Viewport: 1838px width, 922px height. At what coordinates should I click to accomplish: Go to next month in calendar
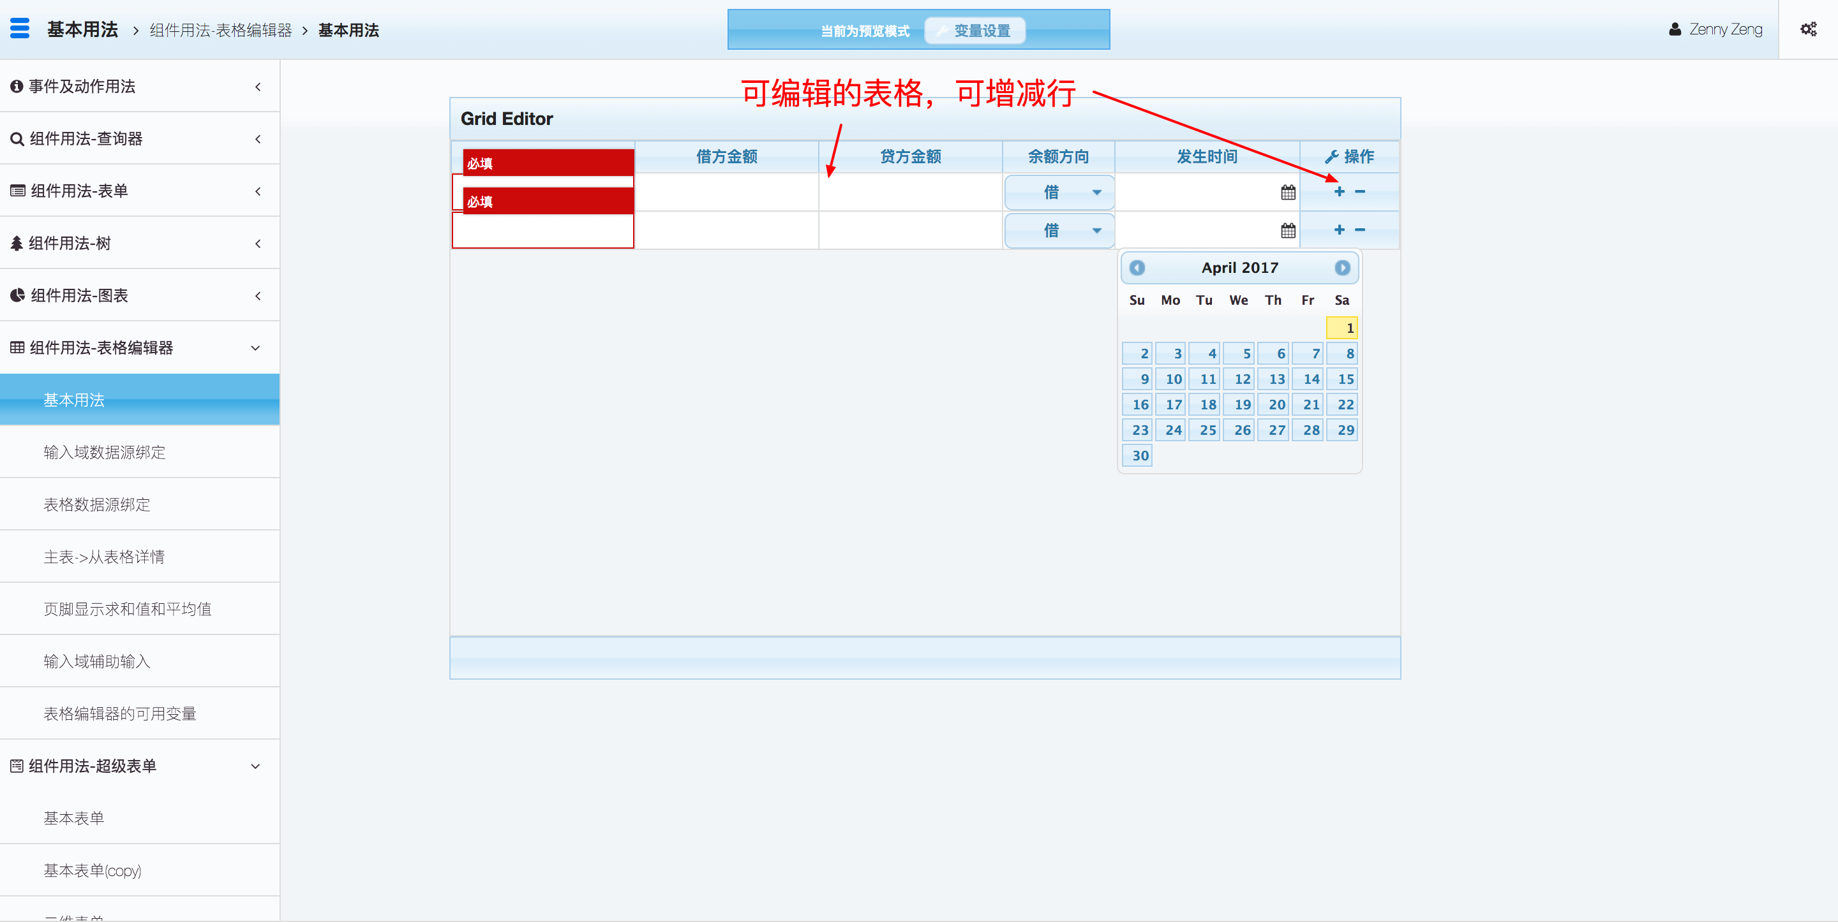[1341, 268]
